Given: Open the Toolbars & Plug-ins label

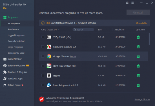Looking at the screenshot, I should click(17, 72).
